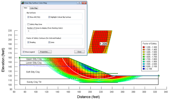Toggle the Lines checkbox
Image resolution: width=169 pixels, height=100 pixels.
pyautogui.click(x=49, y=42)
